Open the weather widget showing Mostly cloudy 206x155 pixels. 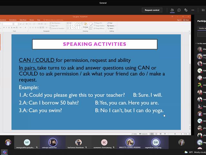pos(195,152)
